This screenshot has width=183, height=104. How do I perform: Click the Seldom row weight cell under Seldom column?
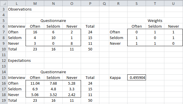pos(155,38)
